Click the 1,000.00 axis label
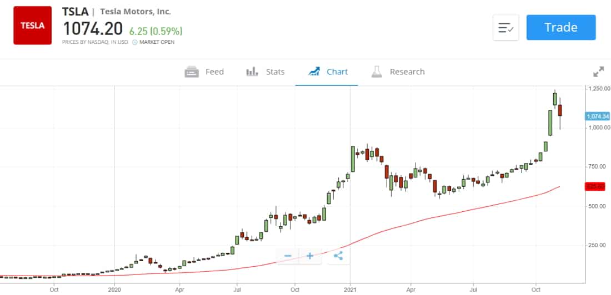611x295 pixels. click(599, 128)
